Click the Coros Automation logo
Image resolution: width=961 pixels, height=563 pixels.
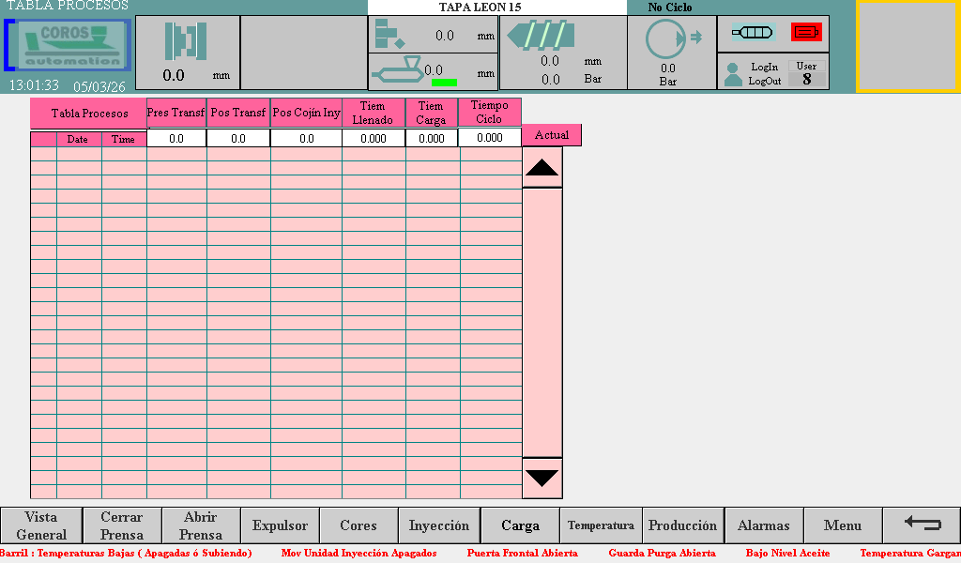click(68, 45)
